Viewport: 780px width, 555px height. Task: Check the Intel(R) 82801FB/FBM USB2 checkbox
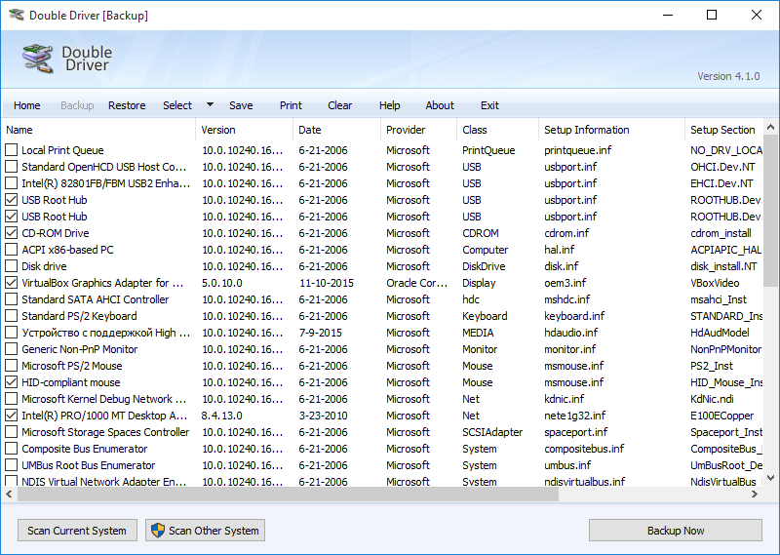[11, 182]
